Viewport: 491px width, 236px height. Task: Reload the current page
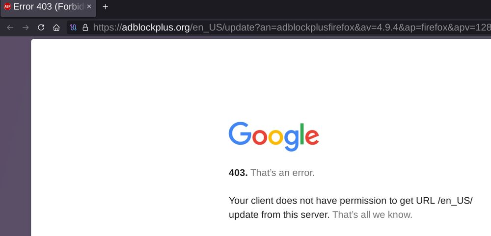[x=41, y=27]
